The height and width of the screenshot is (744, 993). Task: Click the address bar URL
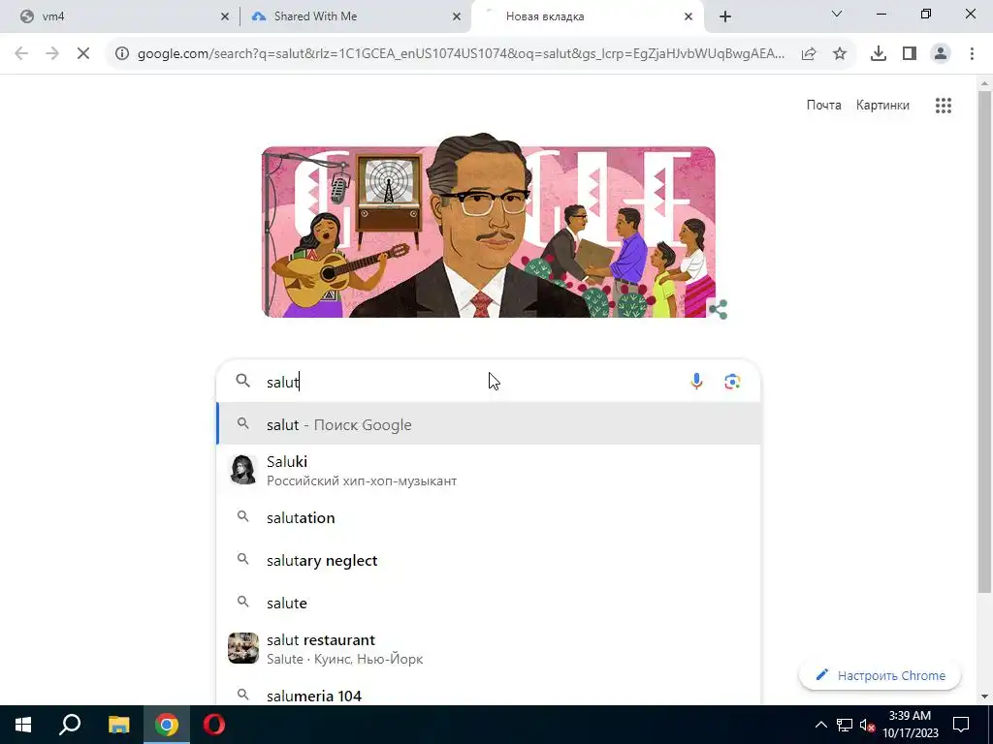[461, 54]
